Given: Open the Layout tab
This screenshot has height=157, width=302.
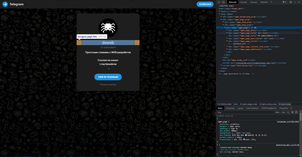Looking at the screenshot, I should pos(240,108).
